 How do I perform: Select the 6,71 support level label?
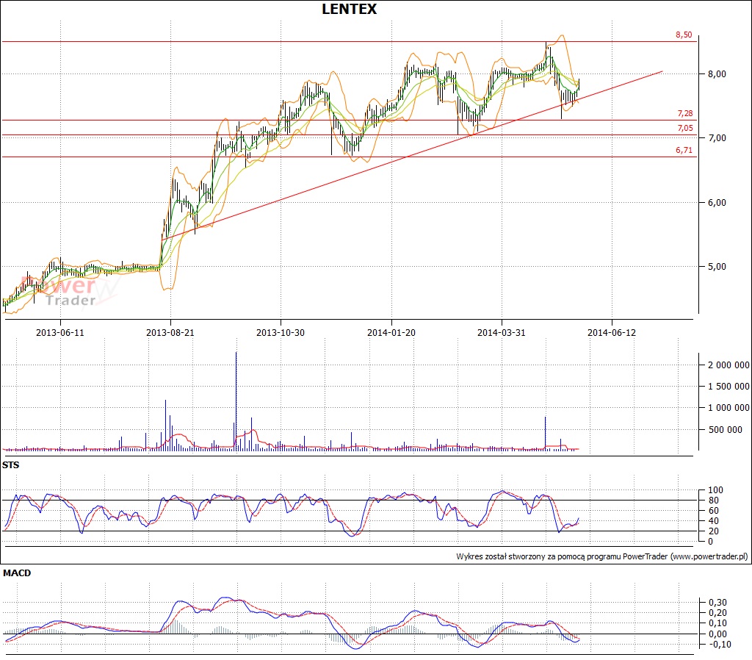pos(684,150)
